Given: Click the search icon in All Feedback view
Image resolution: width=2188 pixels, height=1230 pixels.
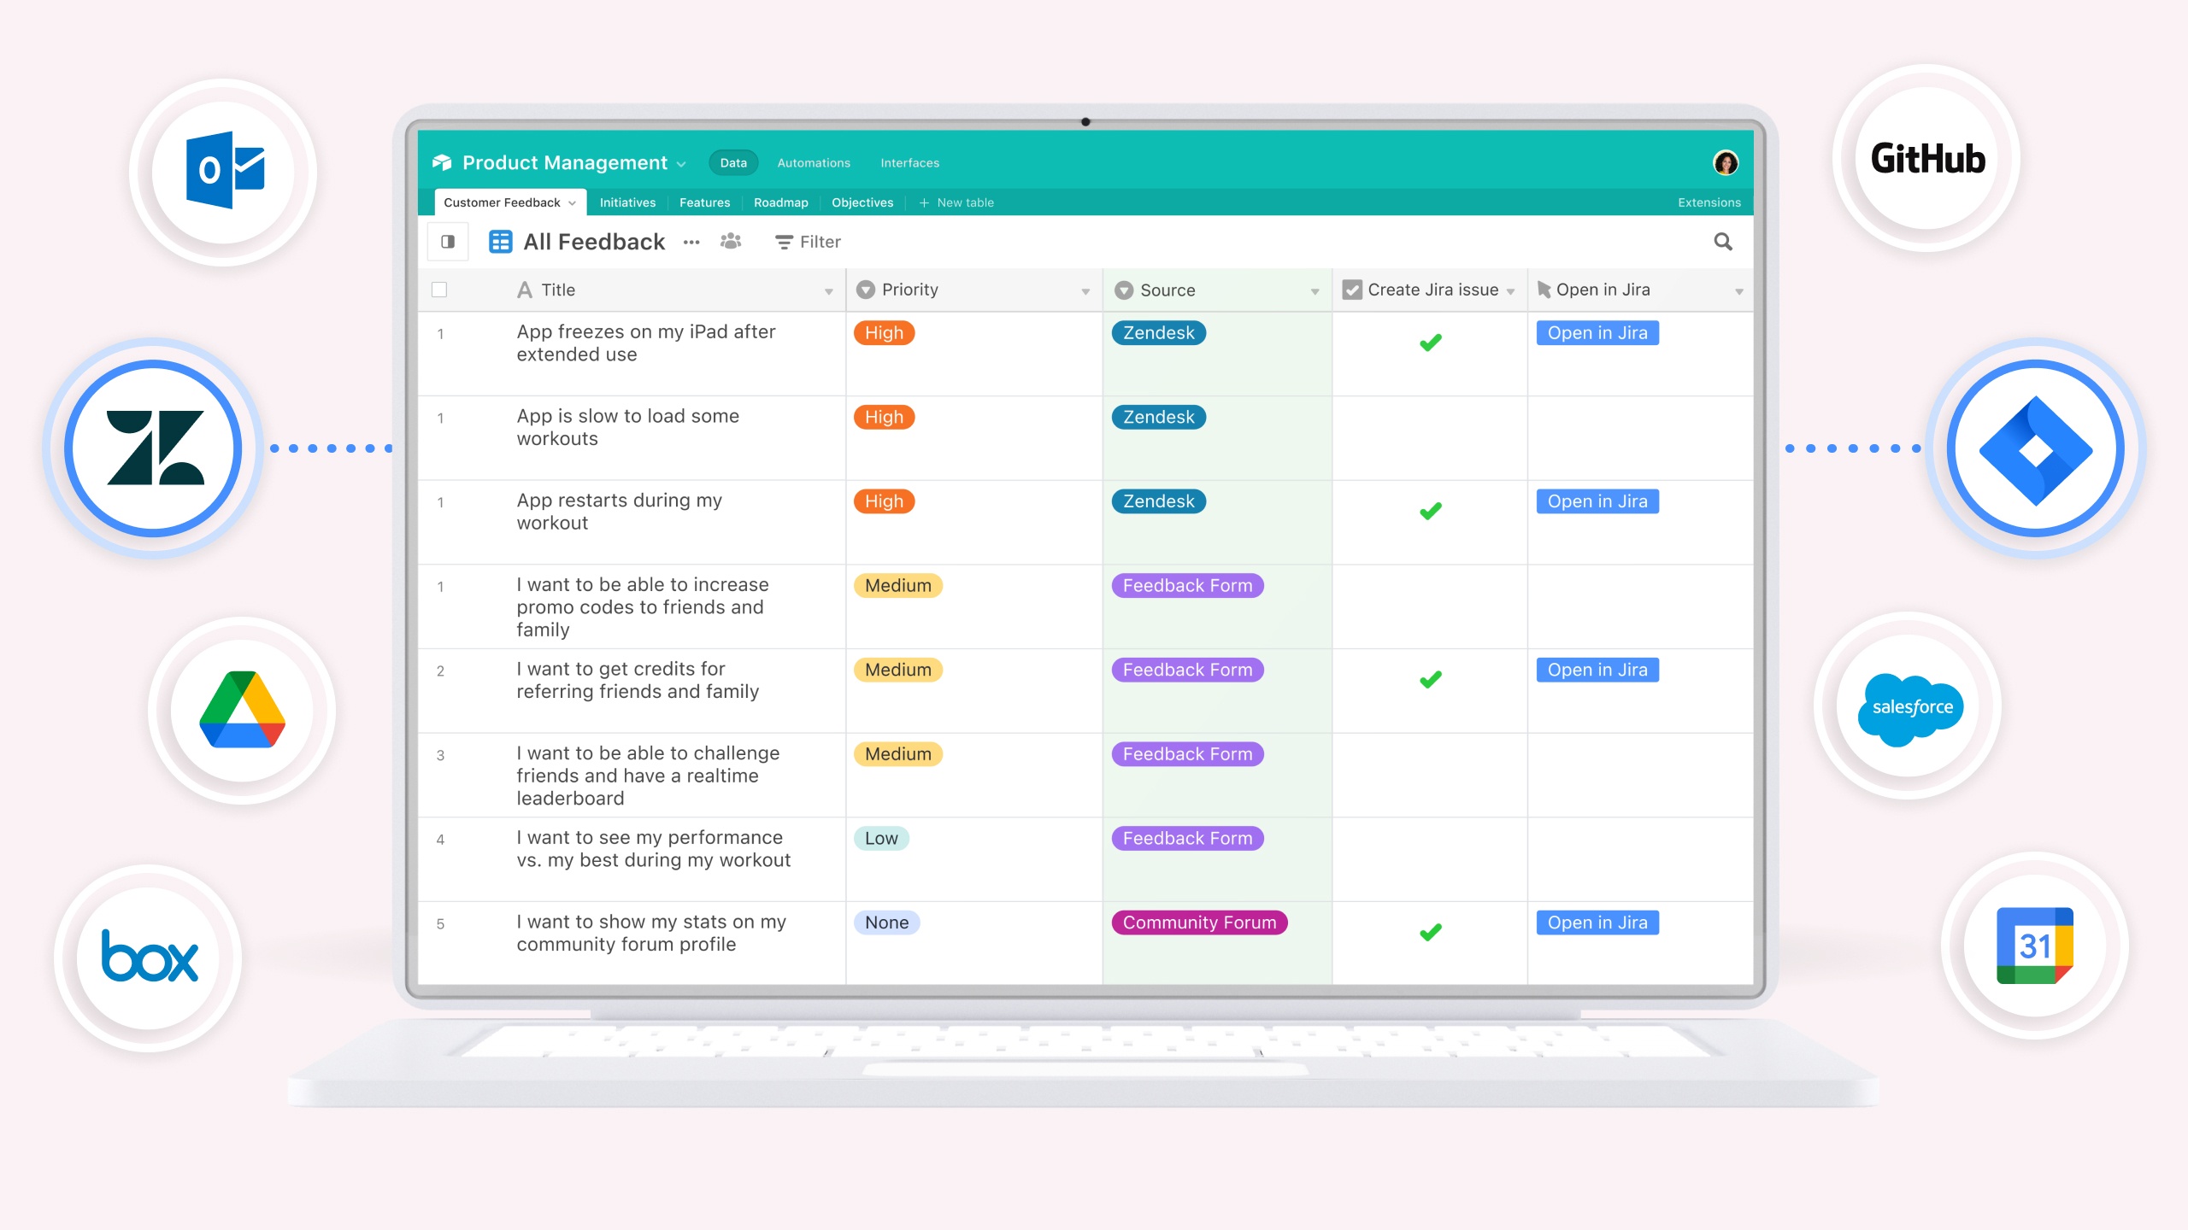Looking at the screenshot, I should click(1724, 240).
